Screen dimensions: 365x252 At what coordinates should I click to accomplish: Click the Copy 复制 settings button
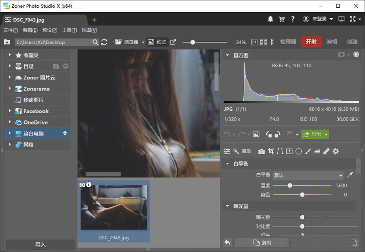point(262,243)
